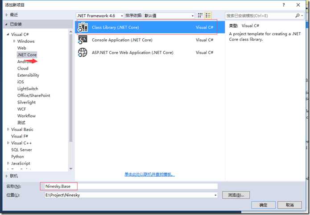Select the LightSwitch category
Image resolution: width=310 pixels, height=215 pixels.
coord(28,89)
